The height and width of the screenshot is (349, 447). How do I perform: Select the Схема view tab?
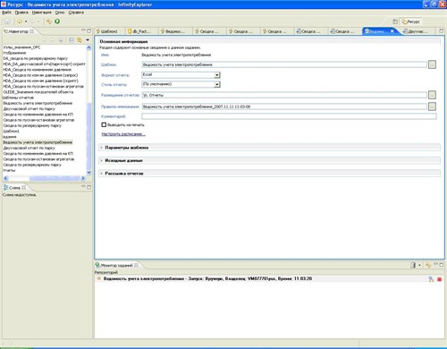pyautogui.click(x=14, y=187)
